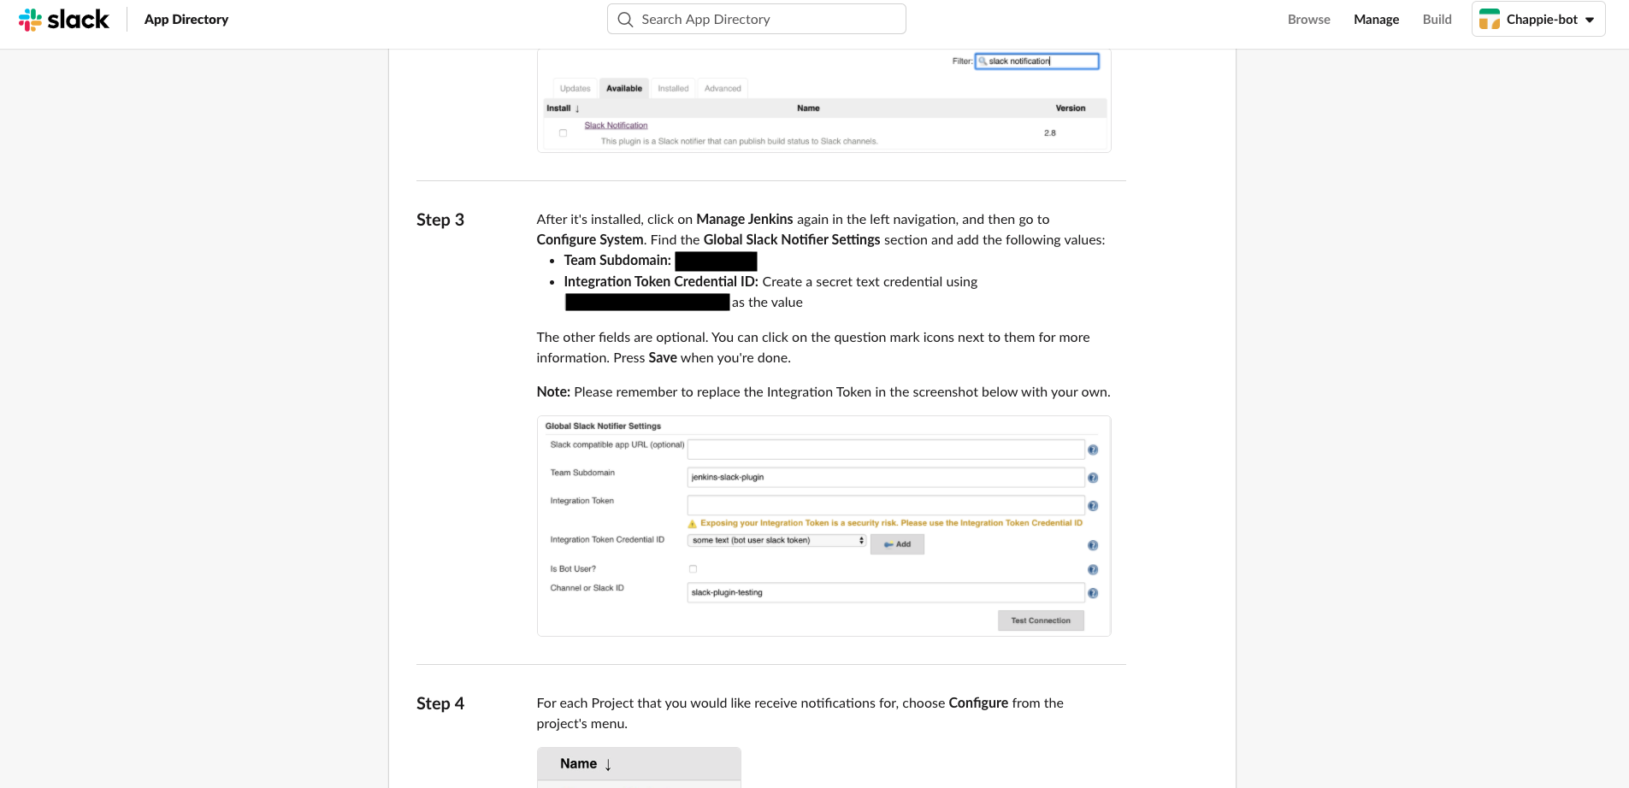Click the Name header in Step 4 table

click(578, 764)
